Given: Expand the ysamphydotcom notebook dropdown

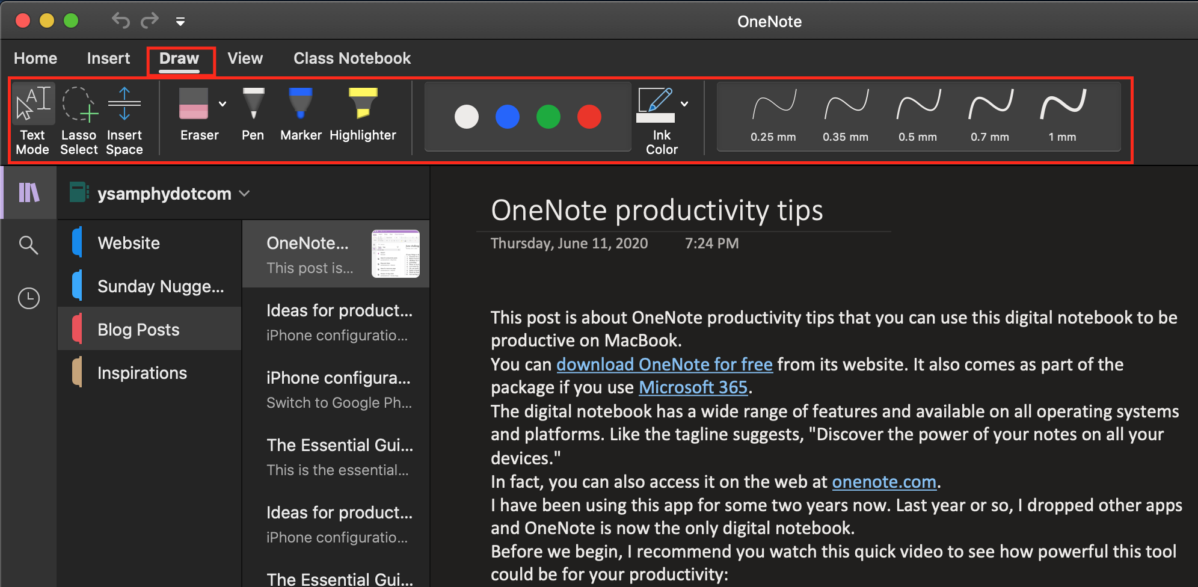Looking at the screenshot, I should pos(245,194).
